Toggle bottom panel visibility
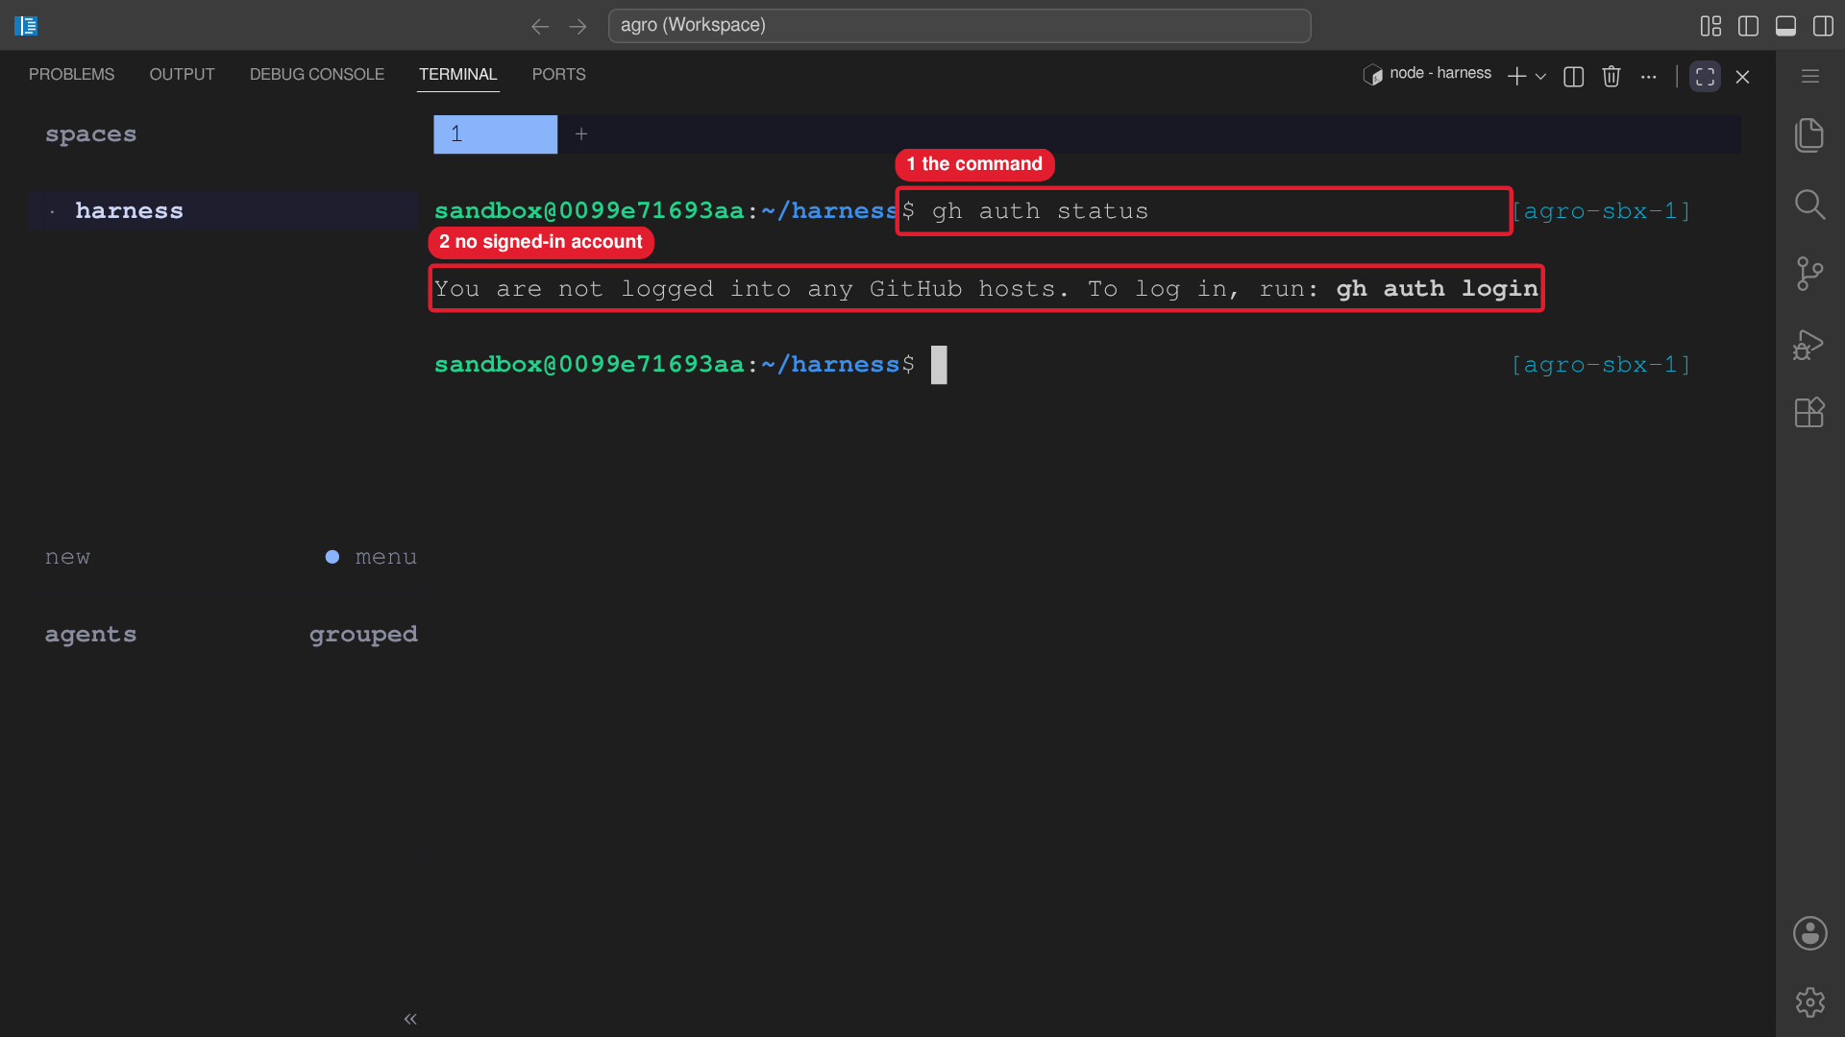The image size is (1845, 1037). [1785, 26]
